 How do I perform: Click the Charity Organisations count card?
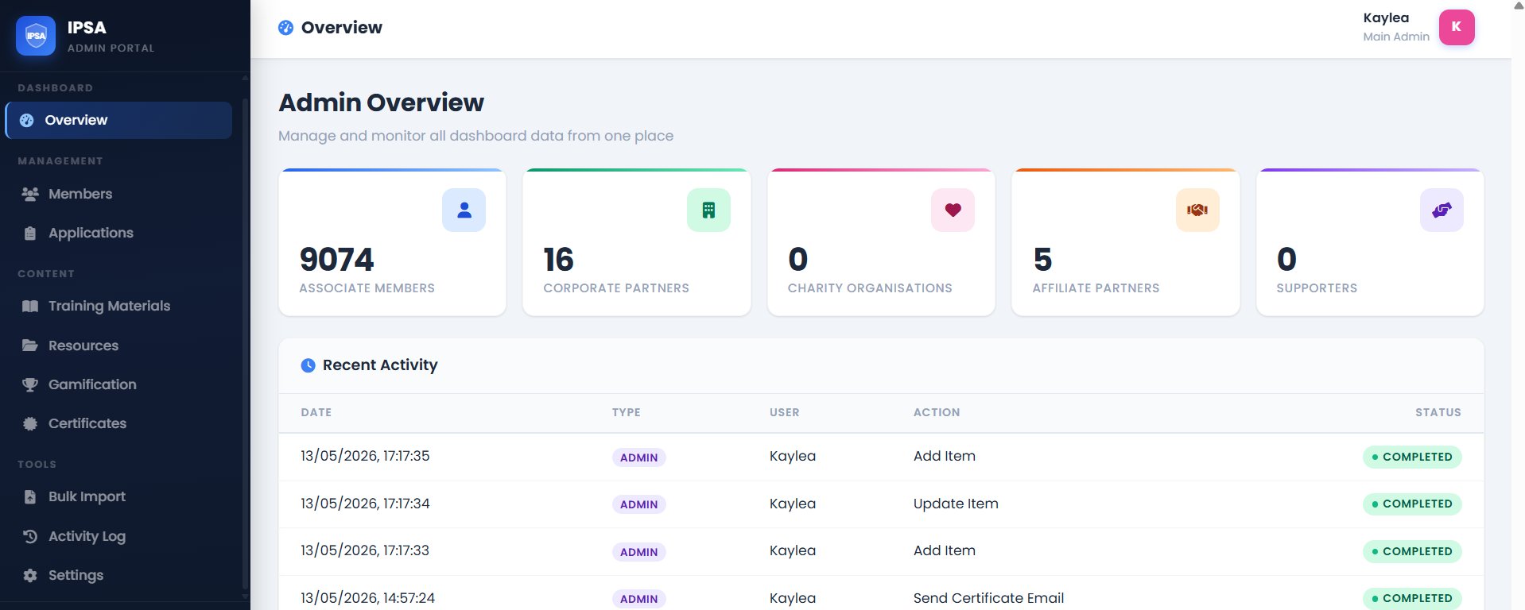[x=881, y=242]
